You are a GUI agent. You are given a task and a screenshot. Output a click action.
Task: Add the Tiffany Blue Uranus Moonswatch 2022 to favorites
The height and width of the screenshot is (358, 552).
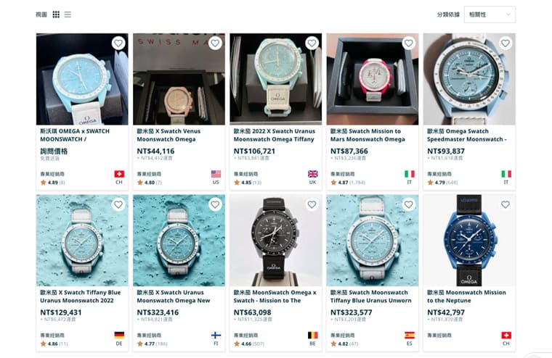(x=118, y=204)
